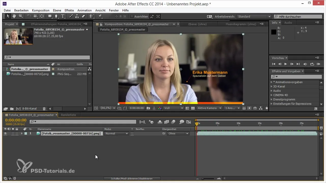
Task: Toggle the viewer lock icon
Action: [x=101, y=24]
